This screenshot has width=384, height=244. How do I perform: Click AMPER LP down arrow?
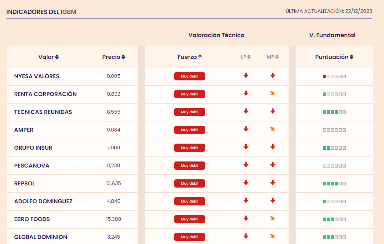pyautogui.click(x=246, y=129)
